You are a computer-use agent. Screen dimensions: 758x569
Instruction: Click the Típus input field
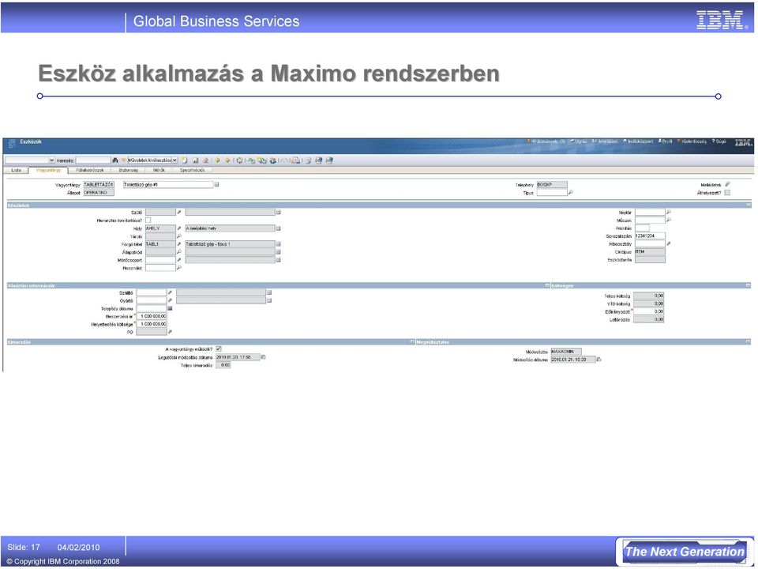tap(552, 193)
